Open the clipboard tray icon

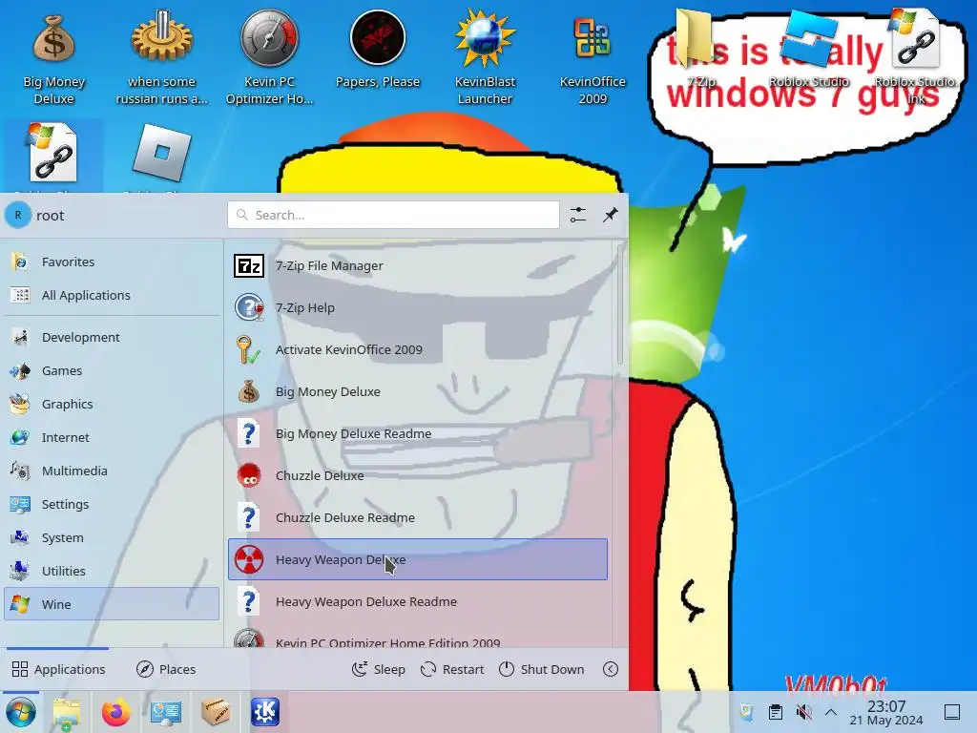pos(776,712)
